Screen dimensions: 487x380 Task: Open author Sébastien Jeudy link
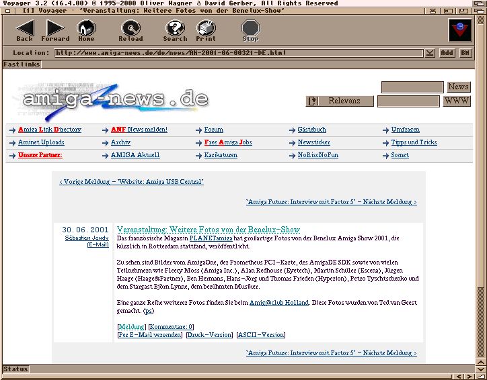(x=87, y=238)
